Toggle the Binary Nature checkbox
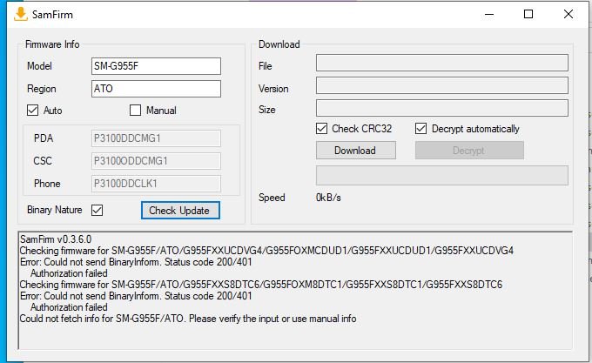Screen dimensions: 592x363 97,210
